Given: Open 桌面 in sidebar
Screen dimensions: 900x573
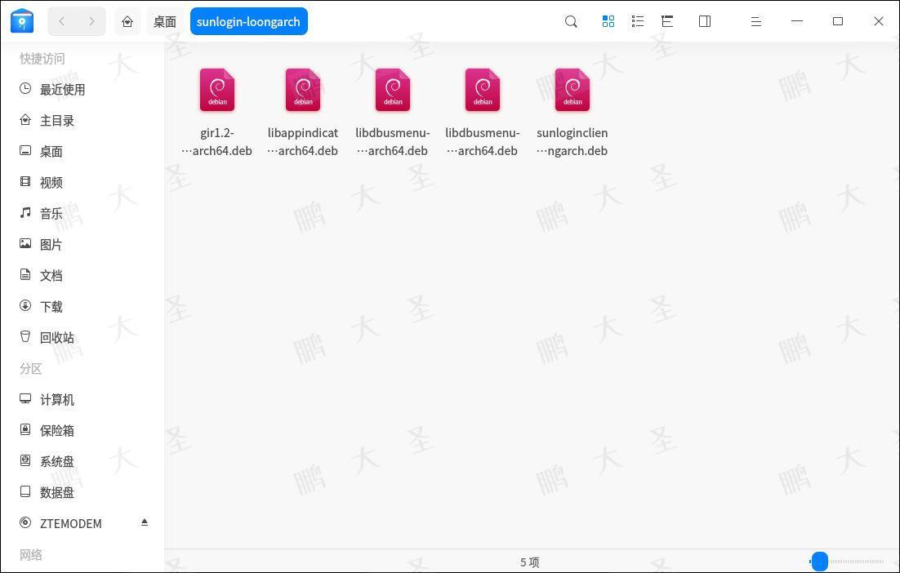Looking at the screenshot, I should coord(82,152).
